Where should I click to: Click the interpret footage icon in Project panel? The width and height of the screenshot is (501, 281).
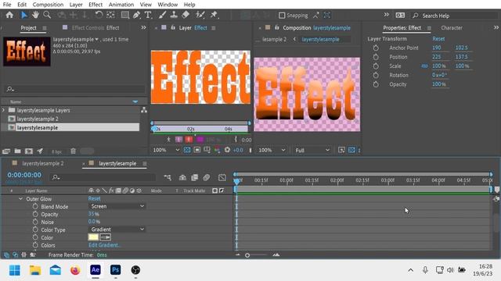pos(6,151)
